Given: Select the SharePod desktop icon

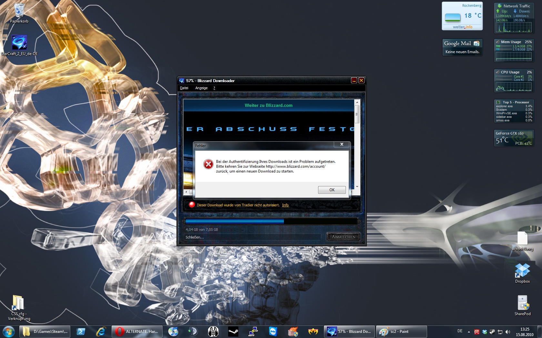Looking at the screenshot, I should pyautogui.click(x=522, y=303).
